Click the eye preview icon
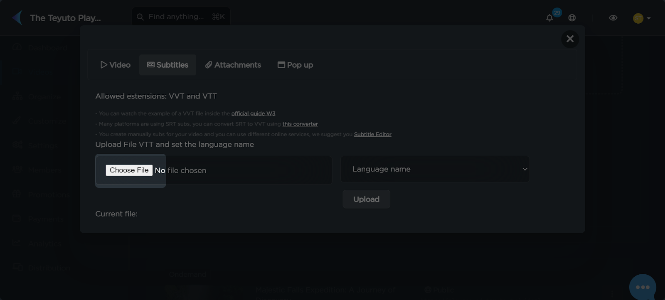 (613, 18)
